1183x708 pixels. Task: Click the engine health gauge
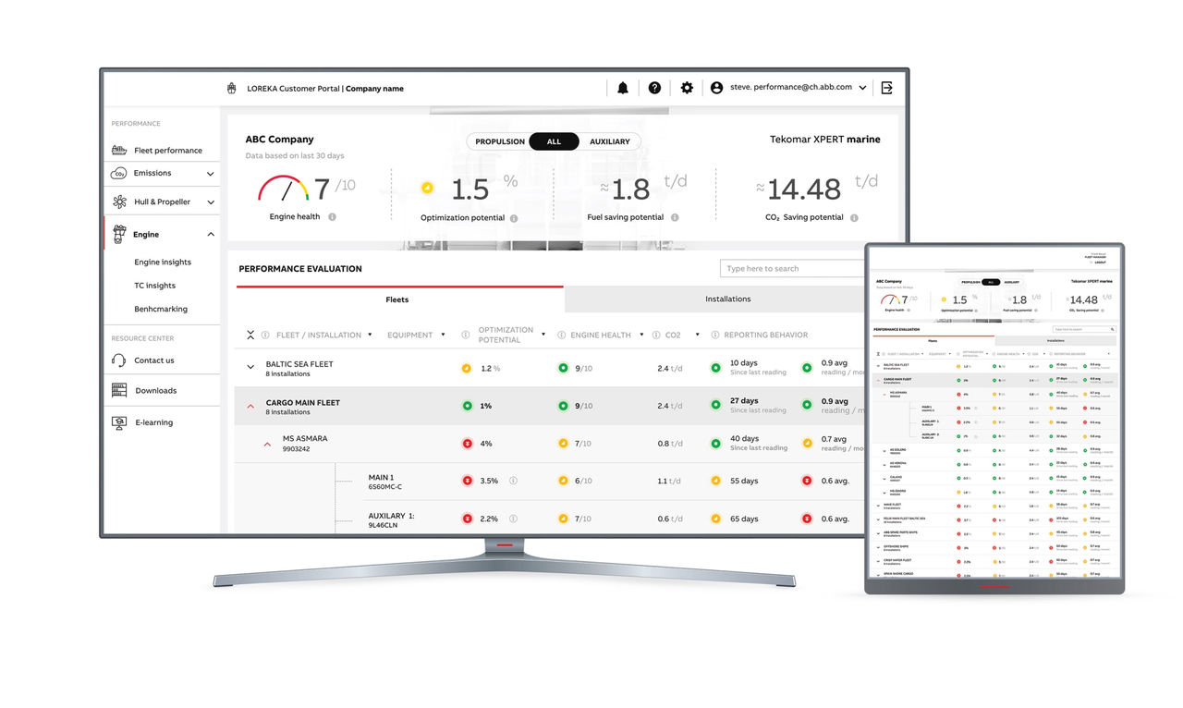pyautogui.click(x=283, y=189)
